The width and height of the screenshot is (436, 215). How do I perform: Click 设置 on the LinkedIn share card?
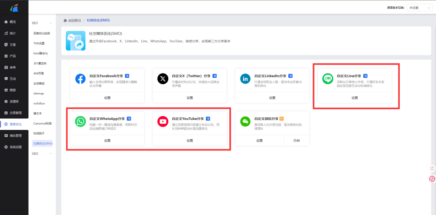click(x=272, y=98)
